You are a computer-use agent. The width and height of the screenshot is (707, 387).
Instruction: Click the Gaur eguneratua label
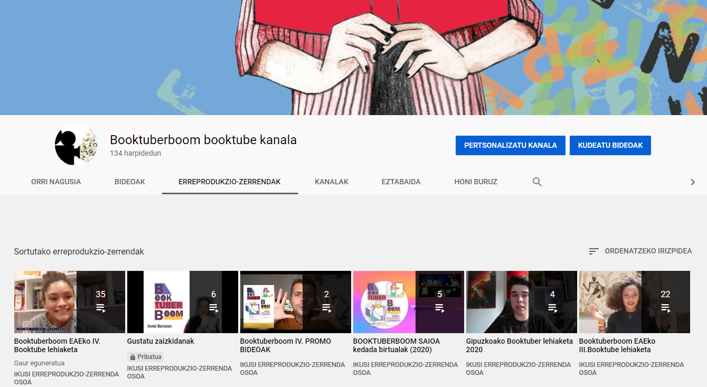click(39, 364)
